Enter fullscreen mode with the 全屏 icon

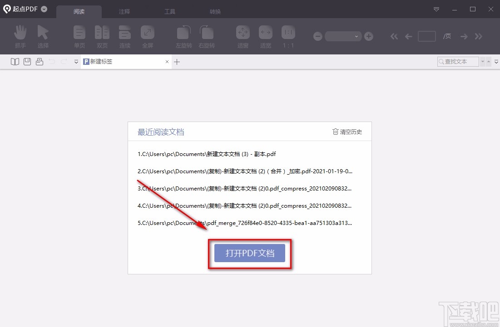tap(147, 36)
